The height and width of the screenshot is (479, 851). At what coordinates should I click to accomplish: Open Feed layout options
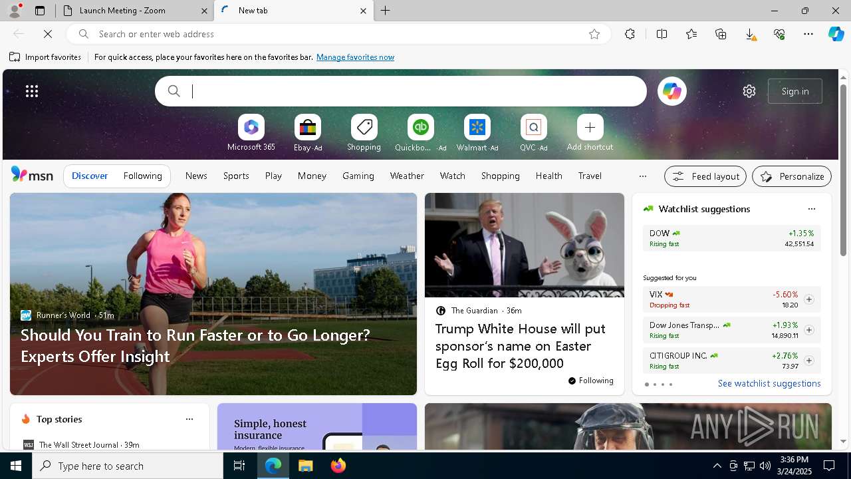click(x=705, y=176)
